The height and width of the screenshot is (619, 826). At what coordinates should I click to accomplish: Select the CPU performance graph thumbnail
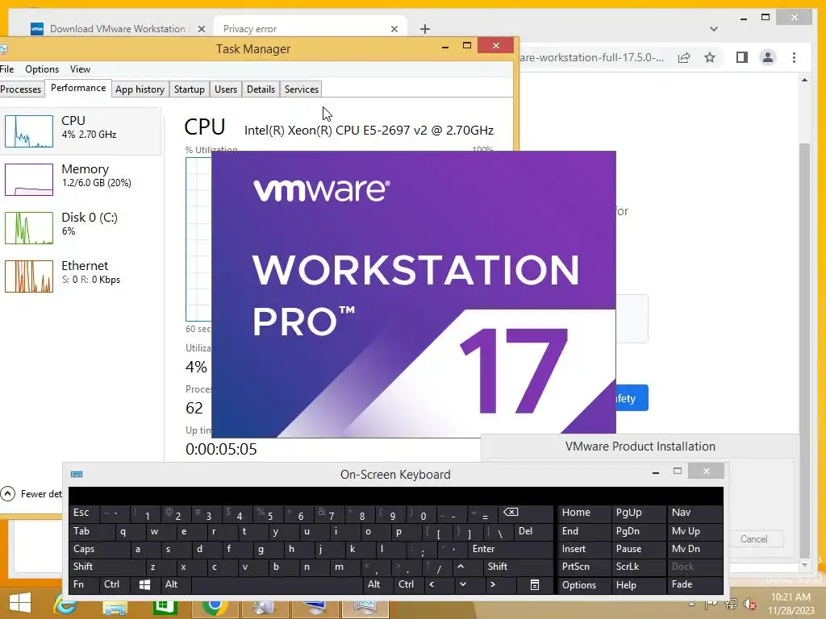(x=29, y=131)
